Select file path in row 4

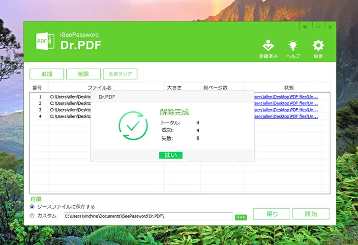70,117
